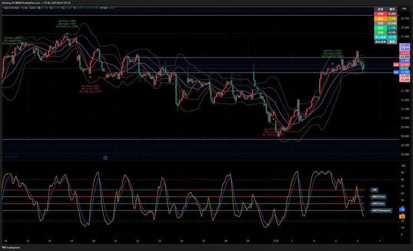
Task: Click the 22,100 price axis label
Action: coord(405,18)
